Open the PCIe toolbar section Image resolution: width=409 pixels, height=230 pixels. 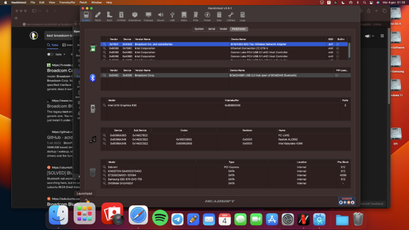[196, 16]
